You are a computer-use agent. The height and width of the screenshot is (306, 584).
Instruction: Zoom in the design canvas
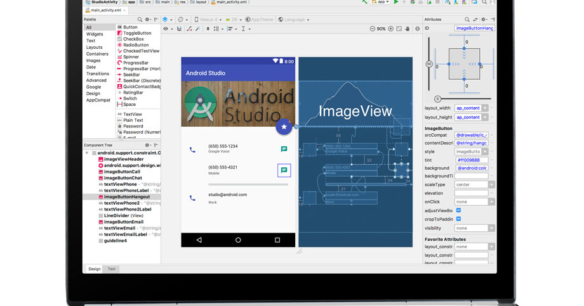(x=390, y=29)
